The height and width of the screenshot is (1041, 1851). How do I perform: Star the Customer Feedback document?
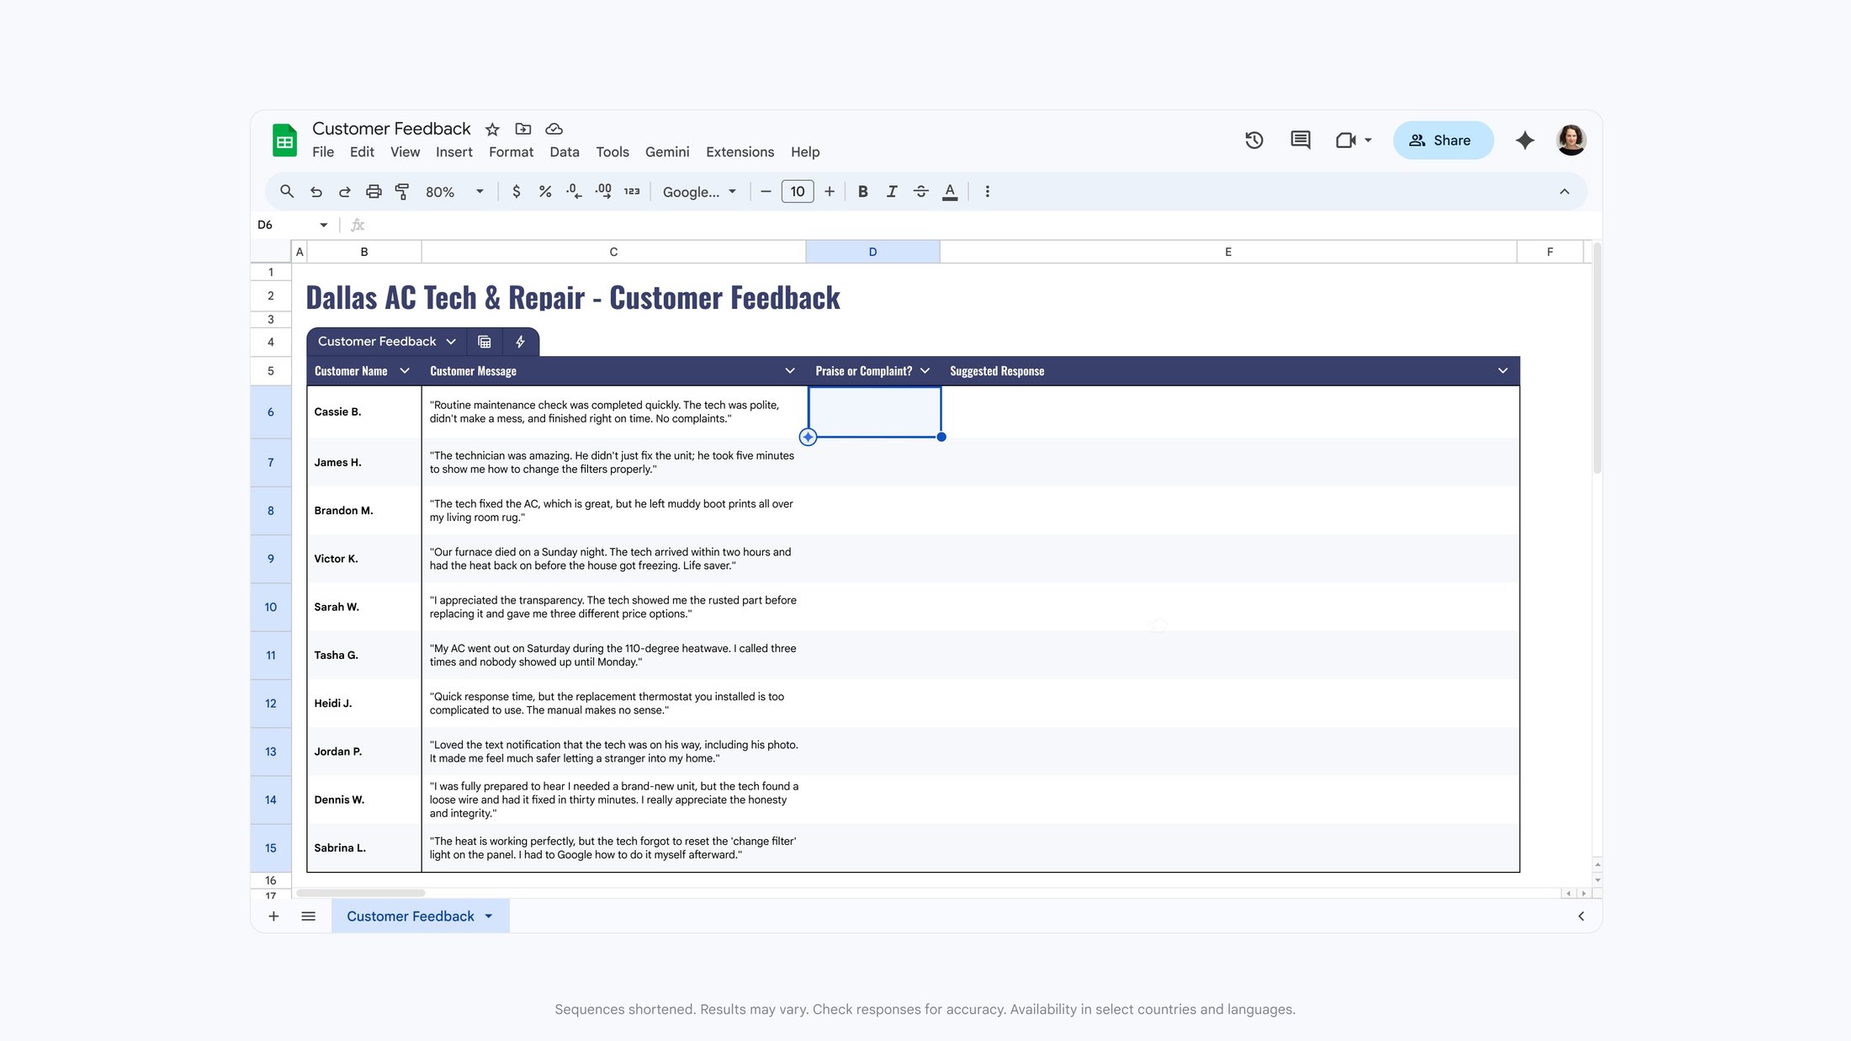point(492,130)
